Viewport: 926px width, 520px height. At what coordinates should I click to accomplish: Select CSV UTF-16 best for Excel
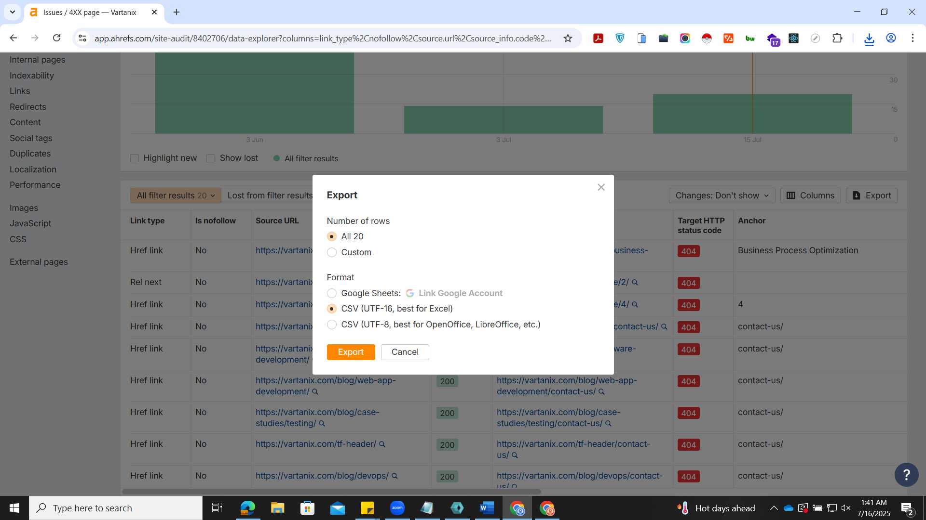click(332, 309)
